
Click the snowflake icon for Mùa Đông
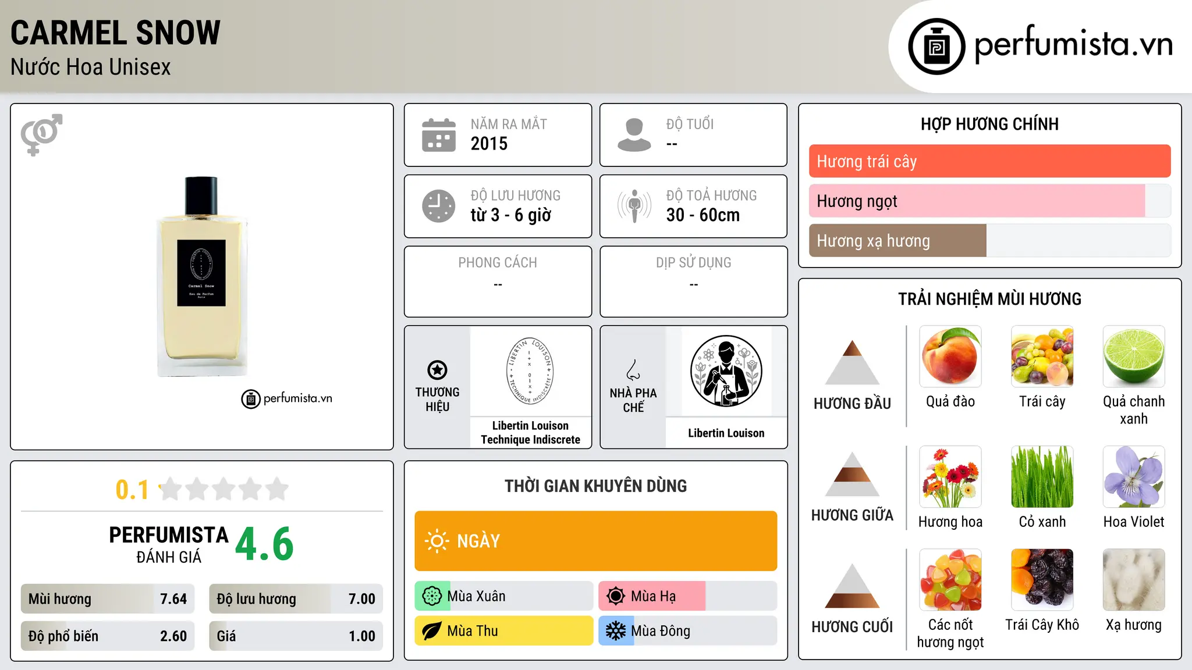(616, 631)
